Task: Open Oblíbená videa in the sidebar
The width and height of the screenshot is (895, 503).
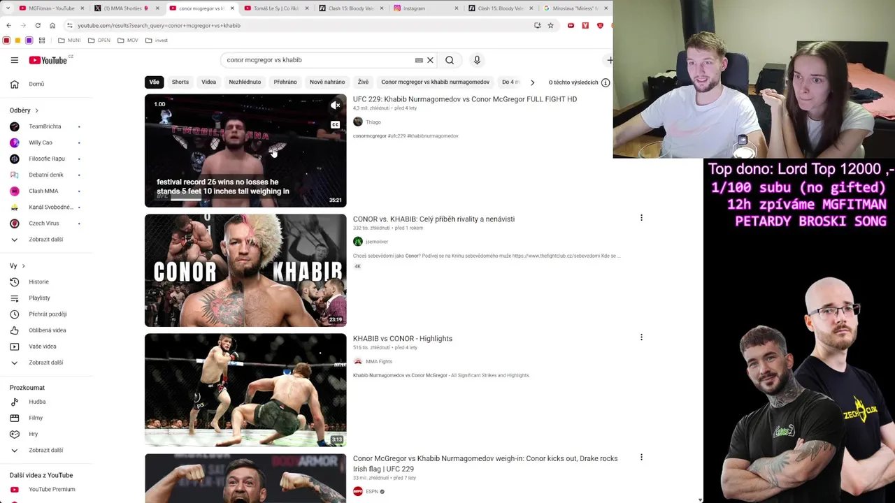Action: [x=47, y=330]
